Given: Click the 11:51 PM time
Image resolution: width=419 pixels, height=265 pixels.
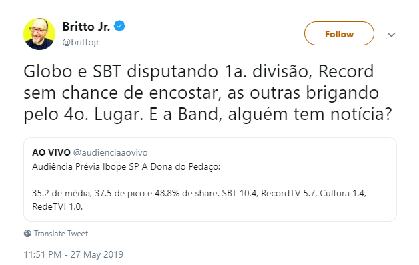Looking at the screenshot, I should [43, 254].
